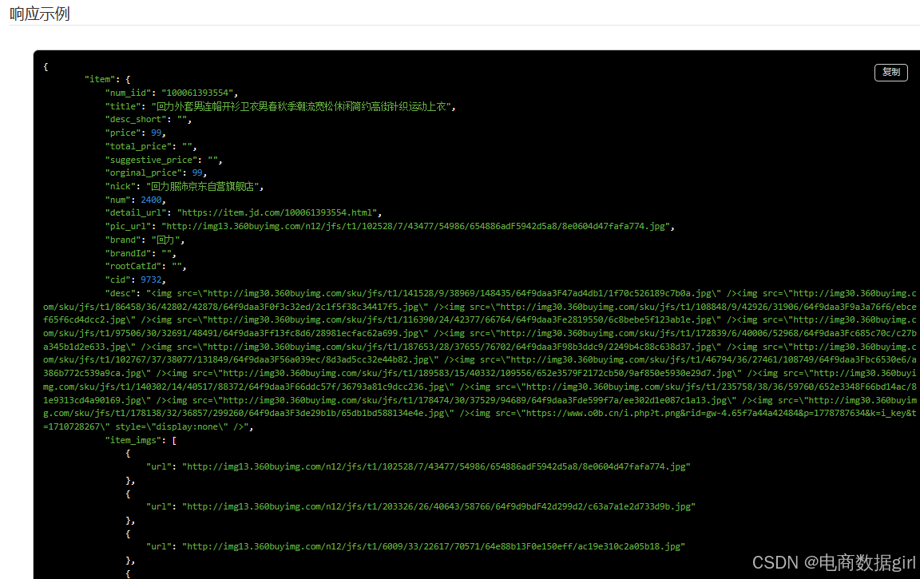Click the item_imgs url ending ac19e310c2a05b18.jpg
The width and height of the screenshot is (920, 579).
point(434,546)
